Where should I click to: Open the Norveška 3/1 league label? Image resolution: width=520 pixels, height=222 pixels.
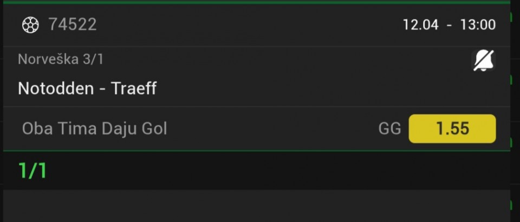point(61,59)
